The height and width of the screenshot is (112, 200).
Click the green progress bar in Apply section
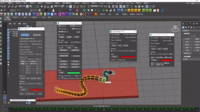pyautogui.click(x=73, y=73)
